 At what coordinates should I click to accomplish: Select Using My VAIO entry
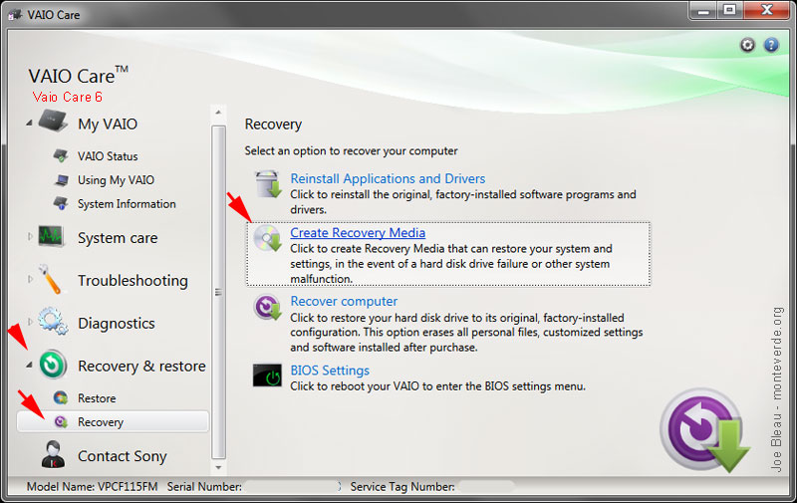click(116, 180)
